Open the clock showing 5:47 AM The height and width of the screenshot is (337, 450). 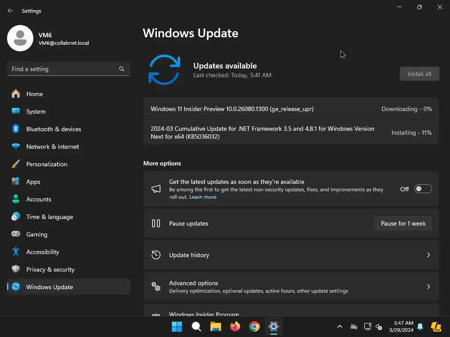(x=401, y=326)
